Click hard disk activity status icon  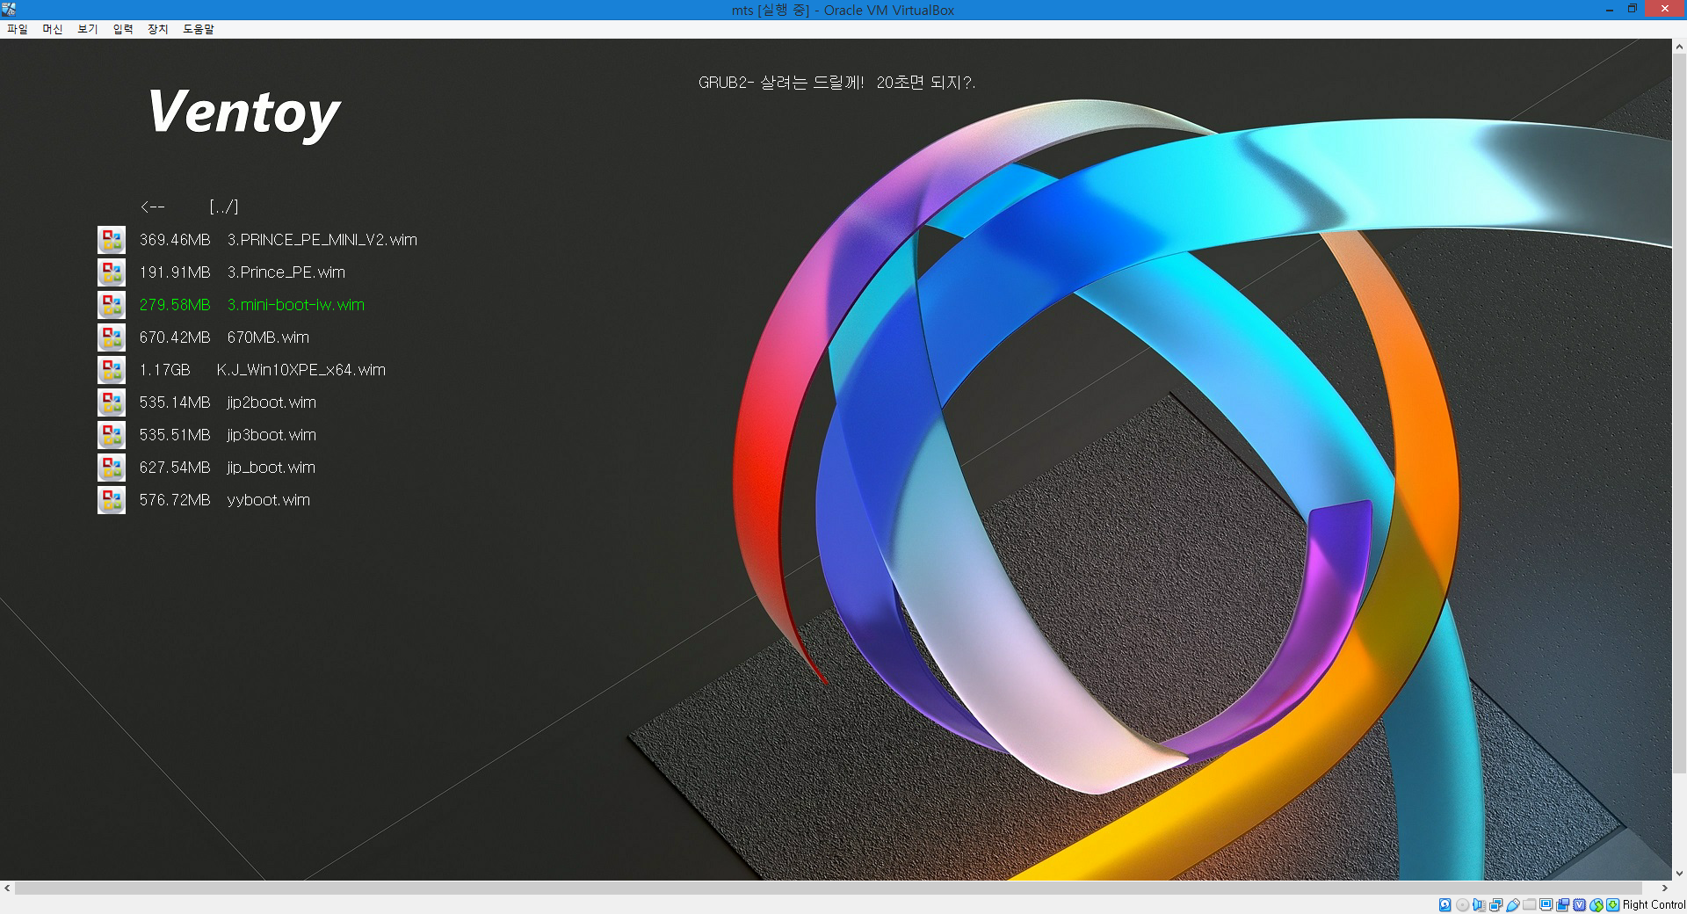(1444, 904)
